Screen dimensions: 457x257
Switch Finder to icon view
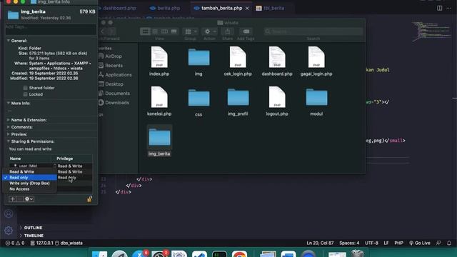145,31
